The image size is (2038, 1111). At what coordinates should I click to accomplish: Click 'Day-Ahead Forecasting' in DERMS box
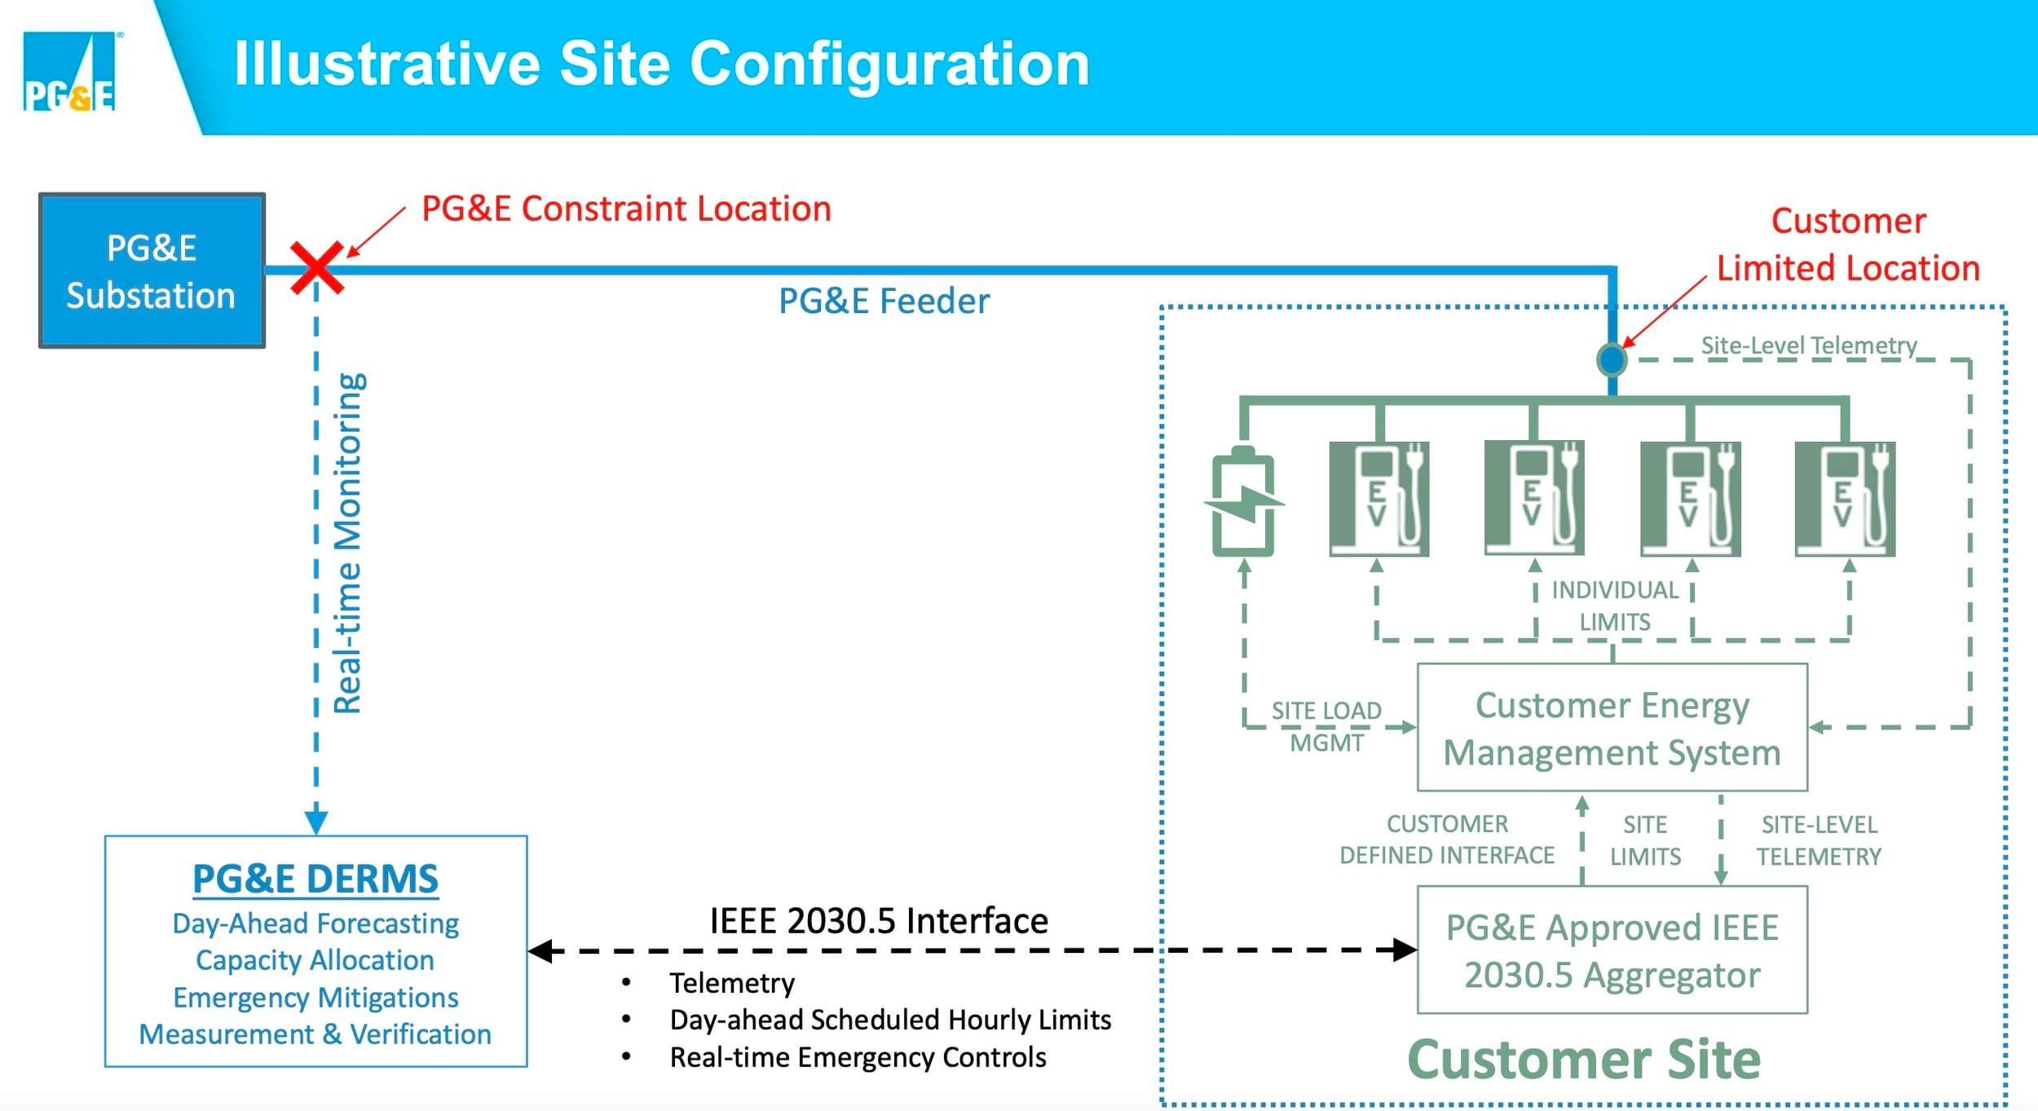click(x=315, y=924)
